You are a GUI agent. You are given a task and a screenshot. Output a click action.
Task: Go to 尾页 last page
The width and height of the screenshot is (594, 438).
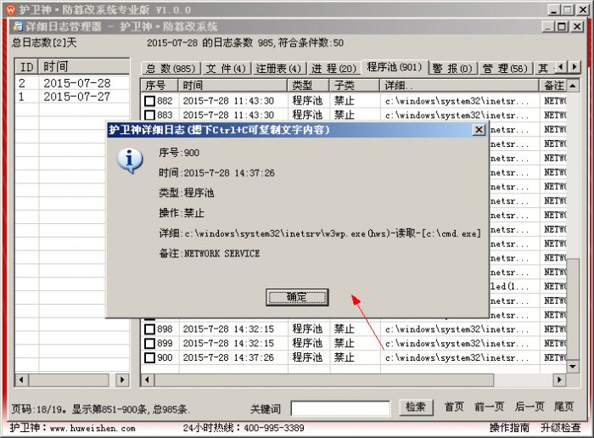coord(563,407)
